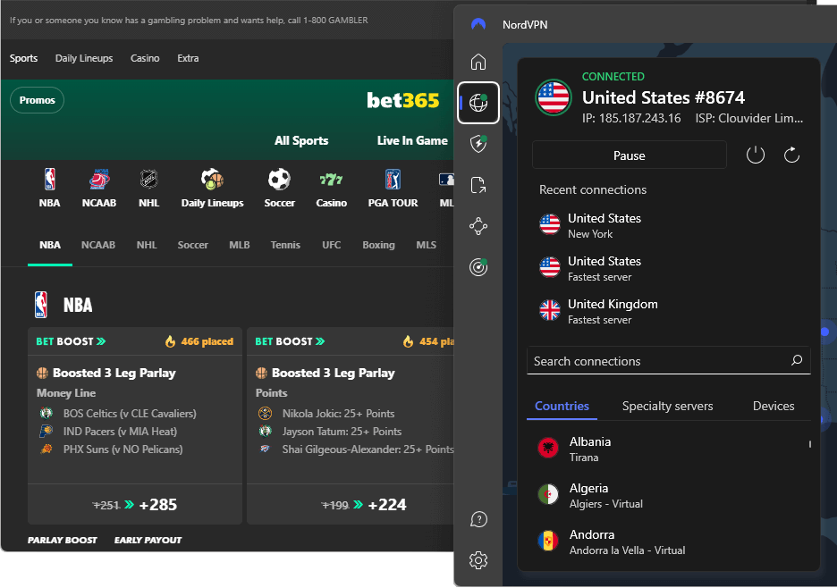Select the UFC sport tab
Image resolution: width=837 pixels, height=588 pixels.
331,245
